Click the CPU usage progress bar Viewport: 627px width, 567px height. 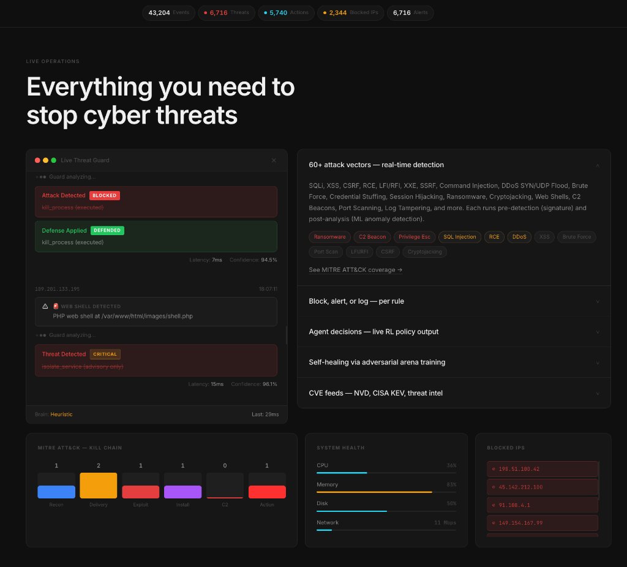coord(386,473)
